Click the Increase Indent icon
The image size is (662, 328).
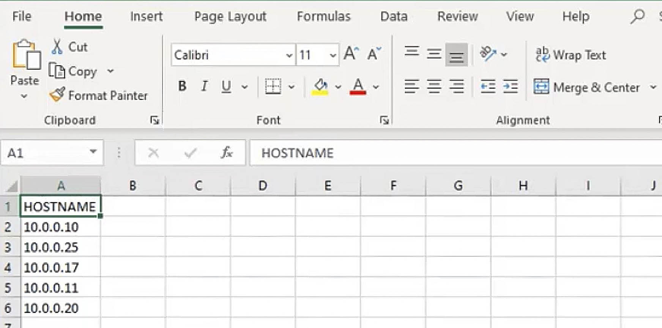(510, 87)
